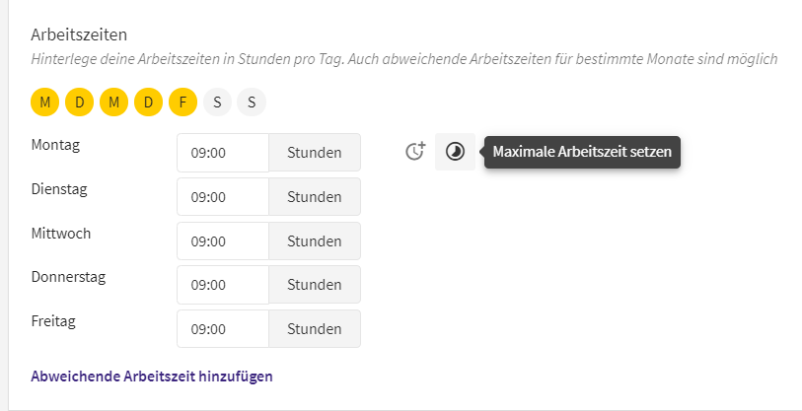Open Abweichende Arbeitszeit hinzufügen link
The image size is (802, 411).
pyautogui.click(x=152, y=377)
